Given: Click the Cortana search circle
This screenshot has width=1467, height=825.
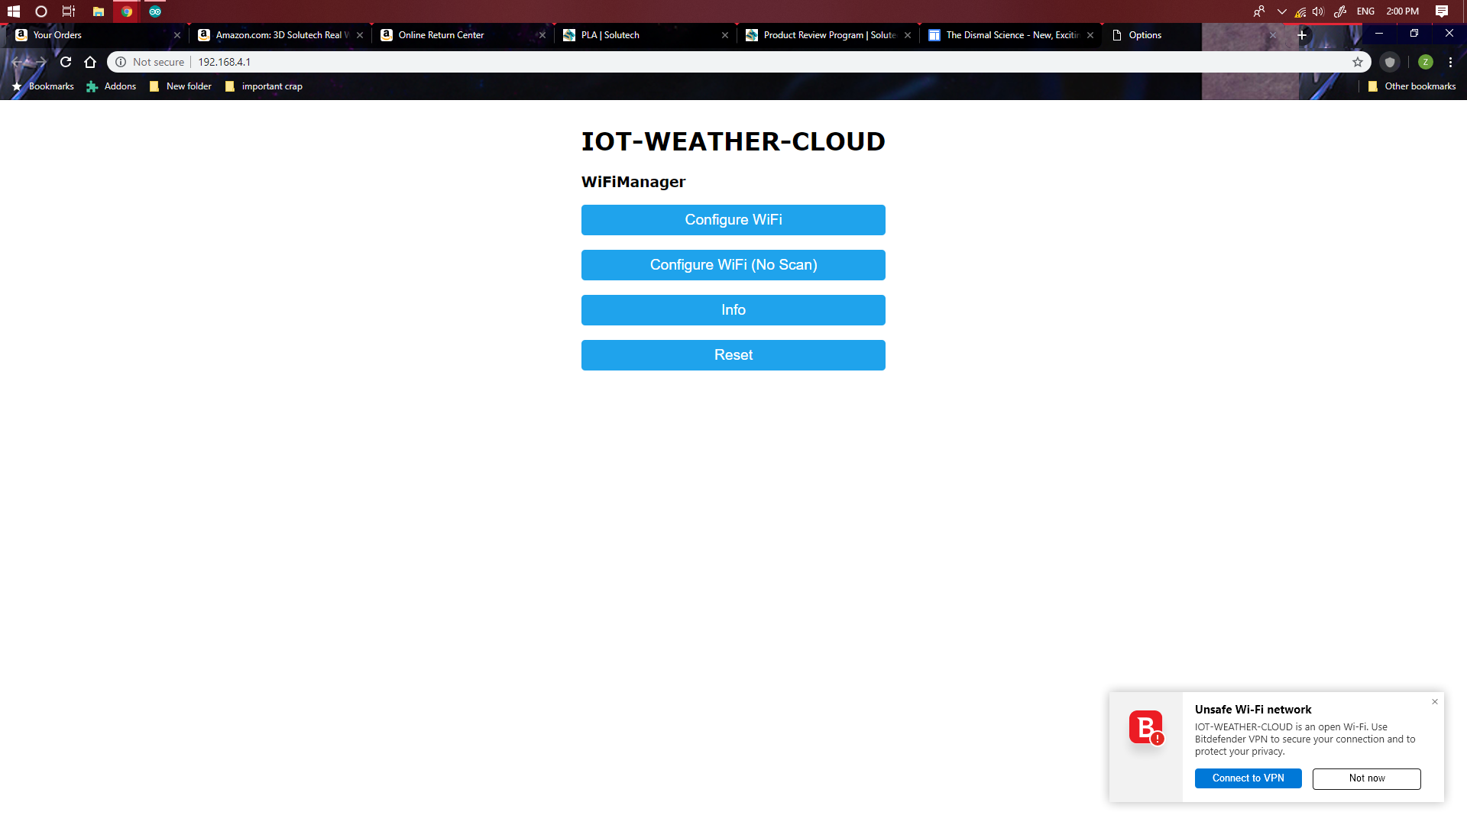Looking at the screenshot, I should click(x=41, y=11).
